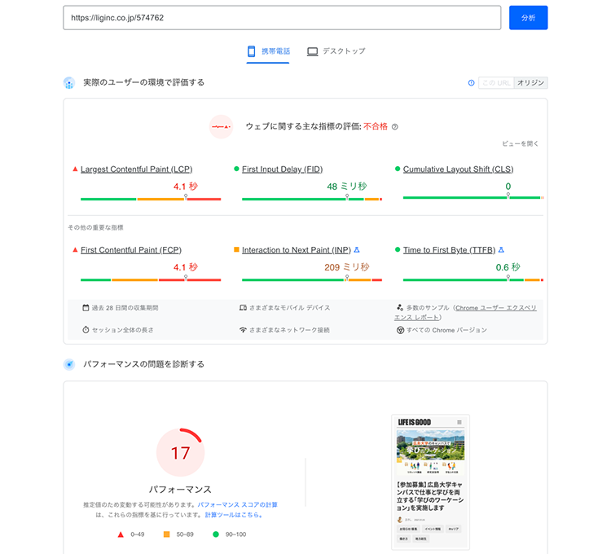Click the red triangle beside LCP
Image resolution: width=611 pixels, height=554 pixels.
click(x=75, y=169)
